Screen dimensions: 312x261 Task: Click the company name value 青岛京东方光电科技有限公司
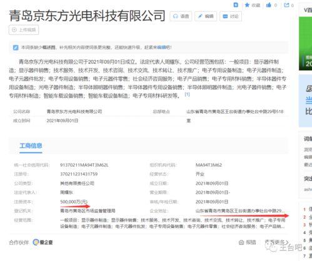click(74, 112)
